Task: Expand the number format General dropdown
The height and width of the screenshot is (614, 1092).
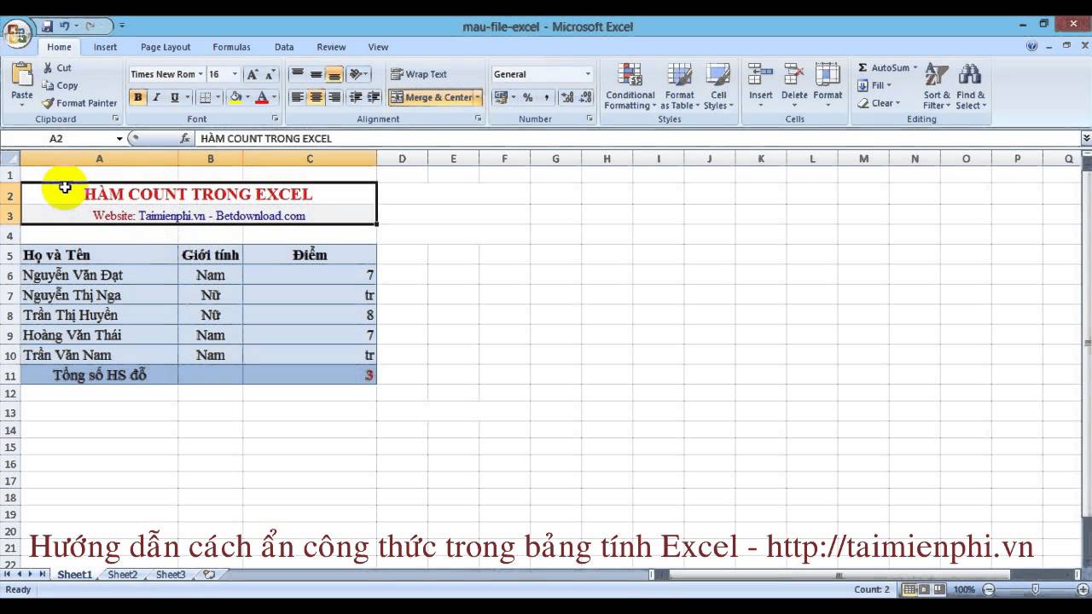Action: (587, 74)
